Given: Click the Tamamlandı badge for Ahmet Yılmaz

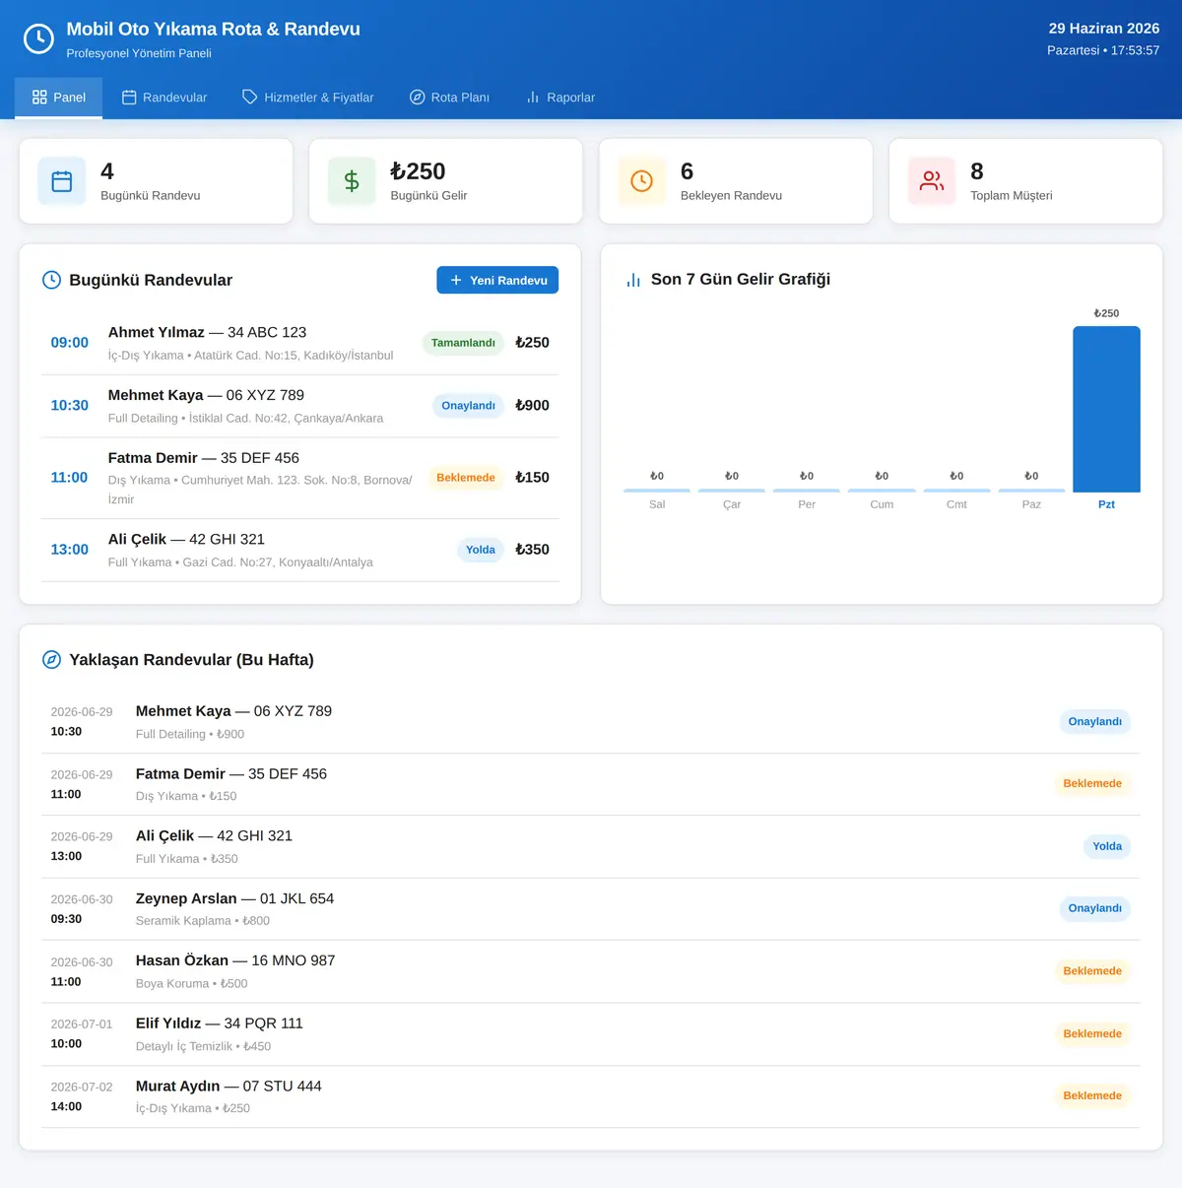Looking at the screenshot, I should 463,343.
